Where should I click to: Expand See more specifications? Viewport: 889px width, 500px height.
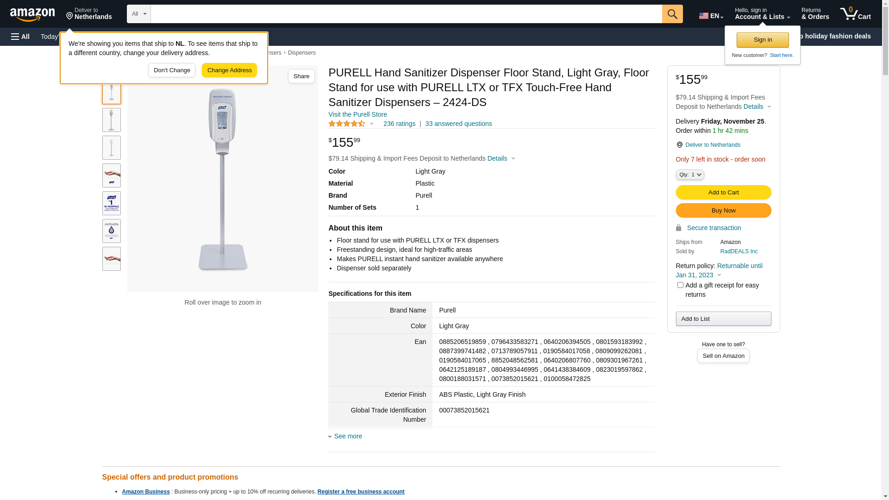tap(348, 436)
